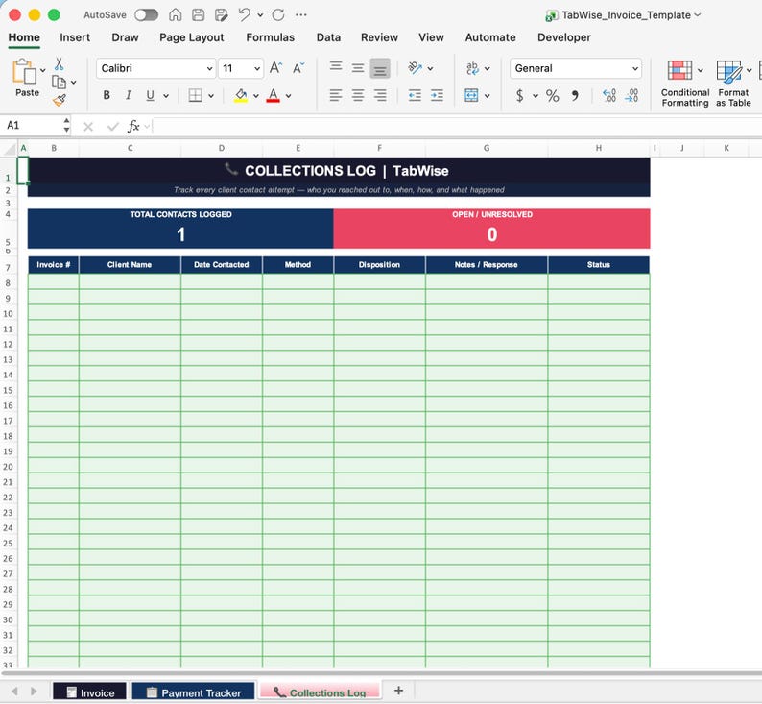Toggle Underline formatting

point(150,95)
